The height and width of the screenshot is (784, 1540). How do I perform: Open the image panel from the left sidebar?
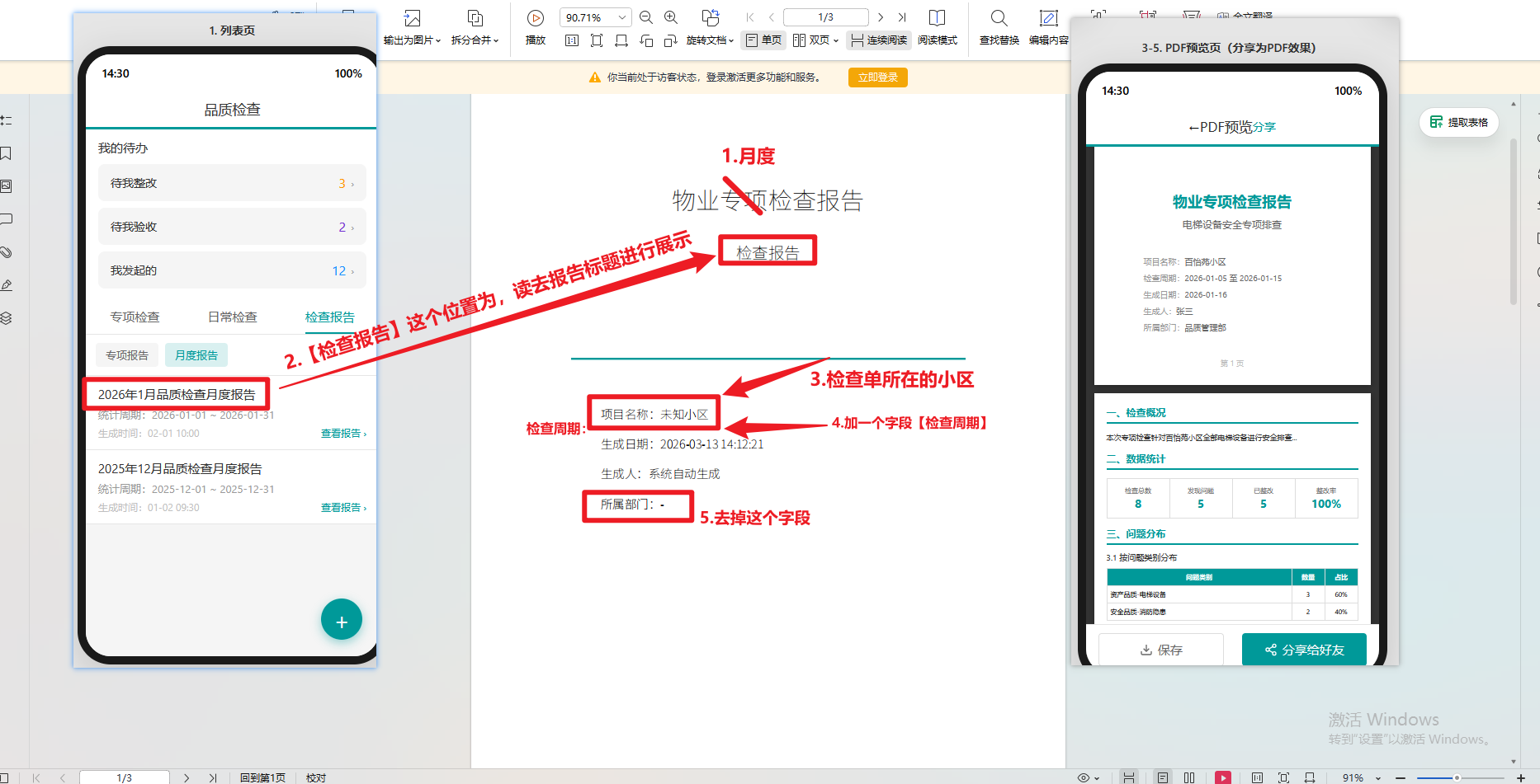coord(7,186)
